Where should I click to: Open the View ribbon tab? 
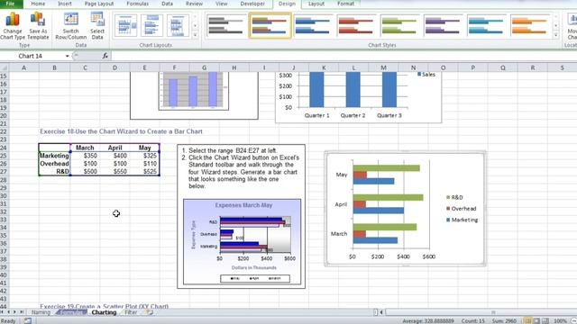[x=221, y=4]
